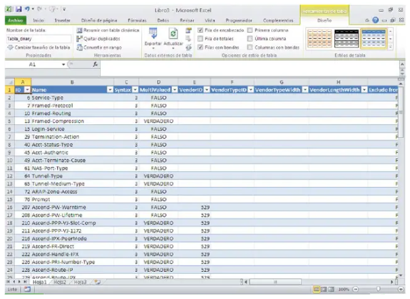Open the Name column filter dropdown
The height and width of the screenshot is (299, 410).
coord(110,90)
